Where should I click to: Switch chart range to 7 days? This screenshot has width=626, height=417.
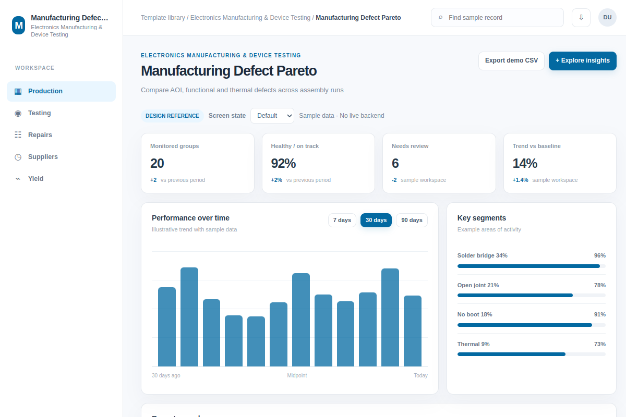(342, 220)
